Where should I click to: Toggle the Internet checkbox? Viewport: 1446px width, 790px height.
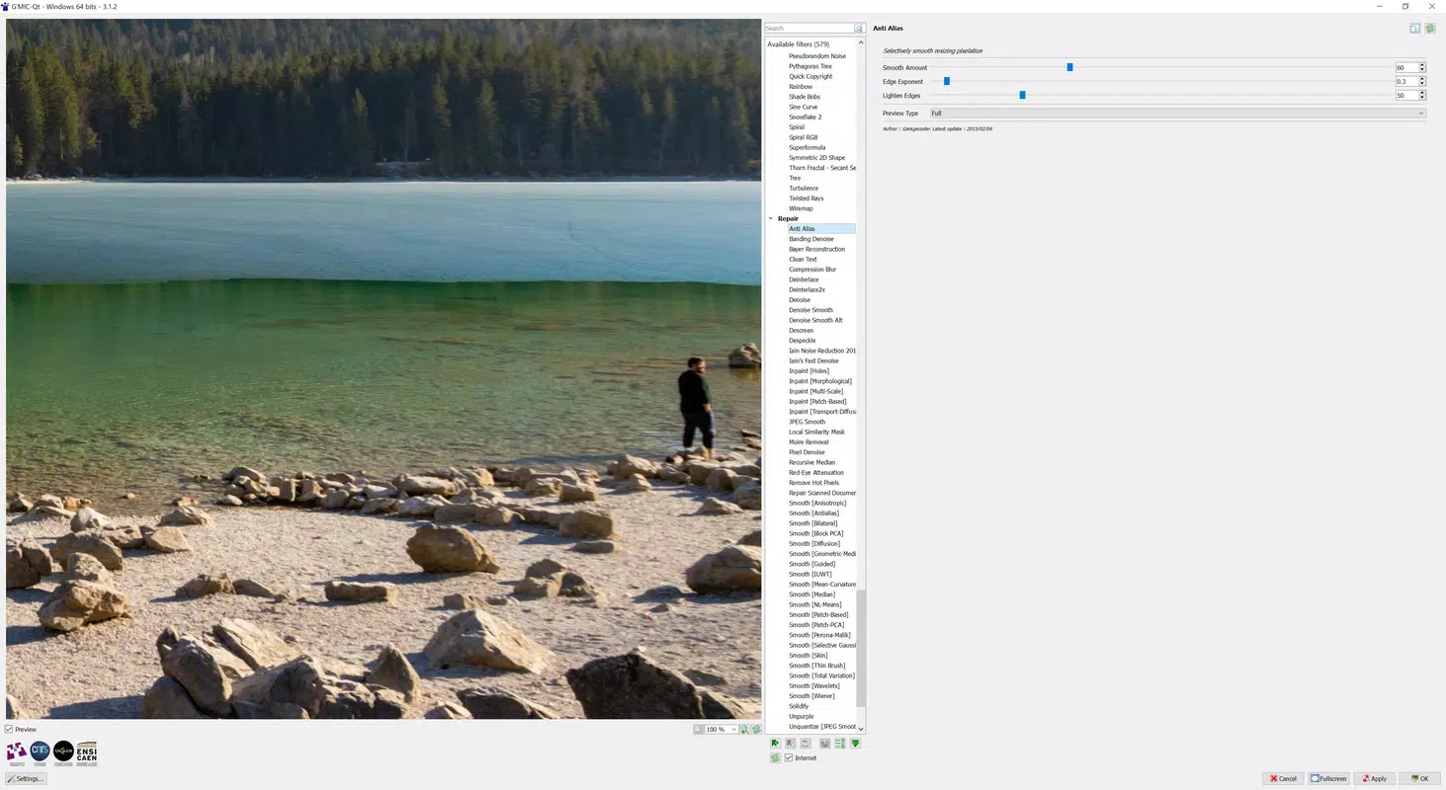pos(789,758)
